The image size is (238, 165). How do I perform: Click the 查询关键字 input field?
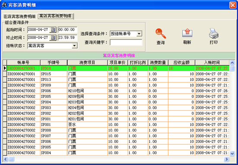pyautogui.click(x=126, y=42)
